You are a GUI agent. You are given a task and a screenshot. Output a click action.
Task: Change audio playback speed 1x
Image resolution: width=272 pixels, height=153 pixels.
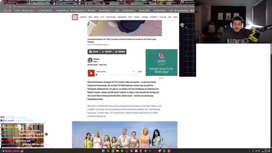[x=133, y=72]
